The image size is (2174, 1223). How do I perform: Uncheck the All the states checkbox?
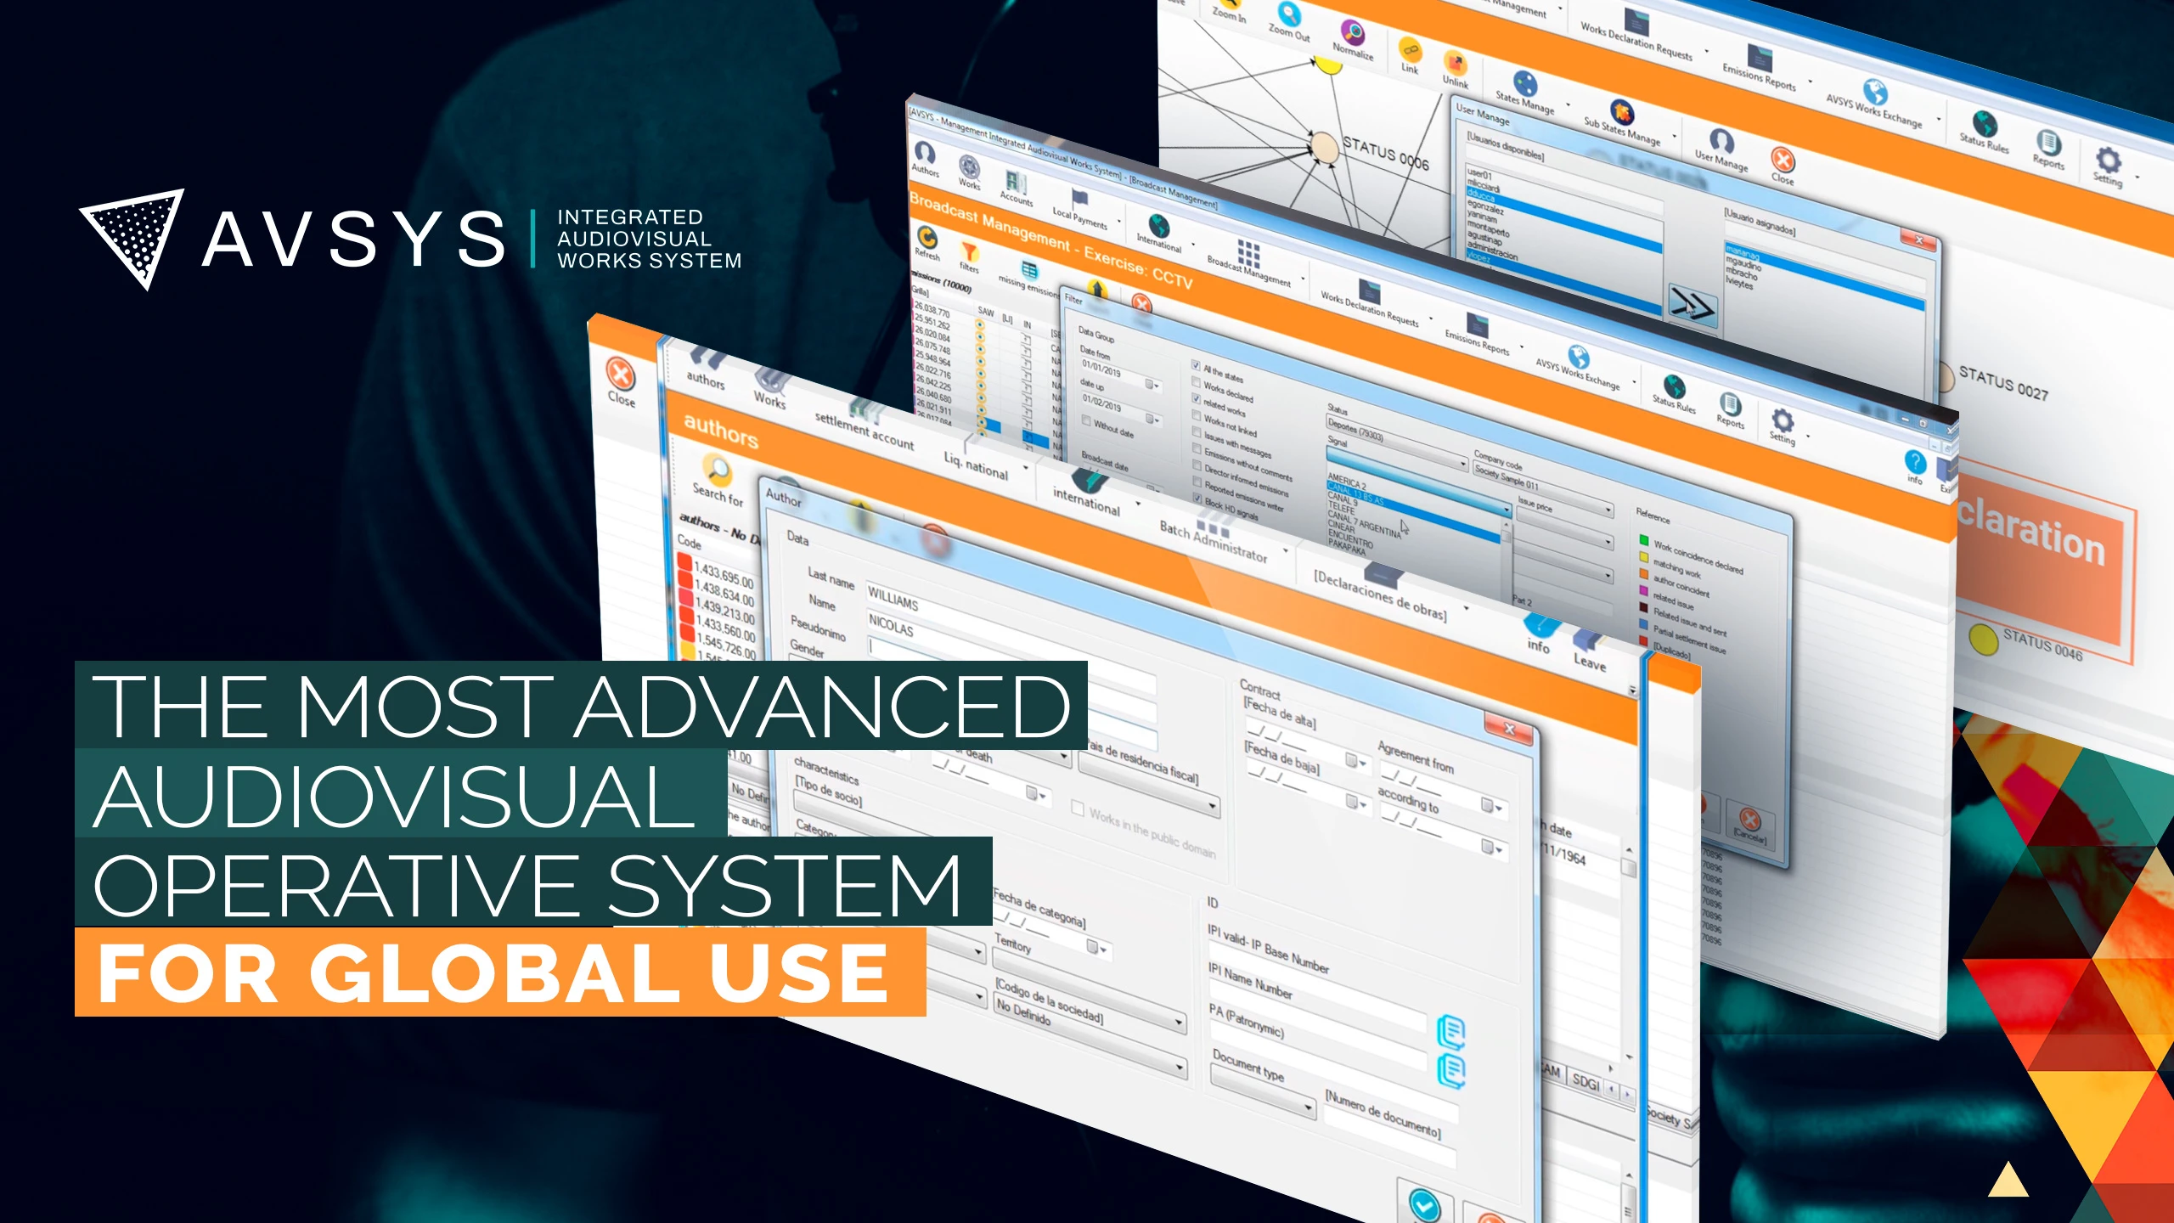click(x=1196, y=366)
